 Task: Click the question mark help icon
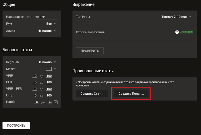(177, 32)
